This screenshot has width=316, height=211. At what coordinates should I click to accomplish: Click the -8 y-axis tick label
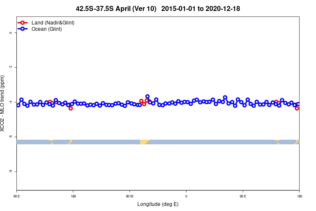coord(11,171)
